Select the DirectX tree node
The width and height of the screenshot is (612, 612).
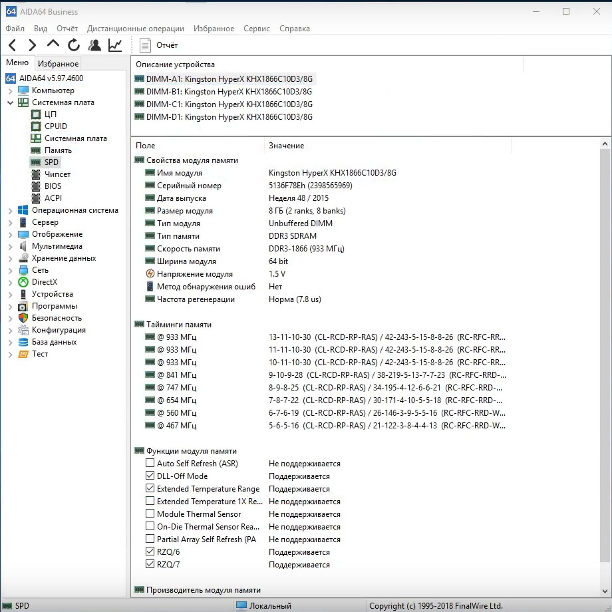pyautogui.click(x=45, y=282)
